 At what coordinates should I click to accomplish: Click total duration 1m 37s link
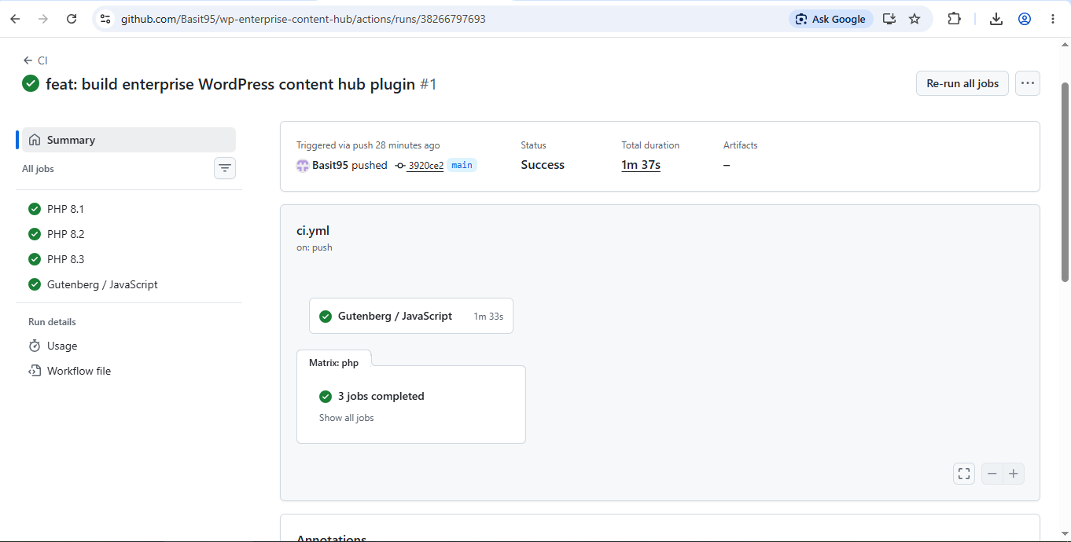click(641, 165)
